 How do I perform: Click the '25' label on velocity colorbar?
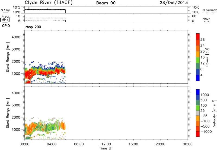tap(202, 111)
